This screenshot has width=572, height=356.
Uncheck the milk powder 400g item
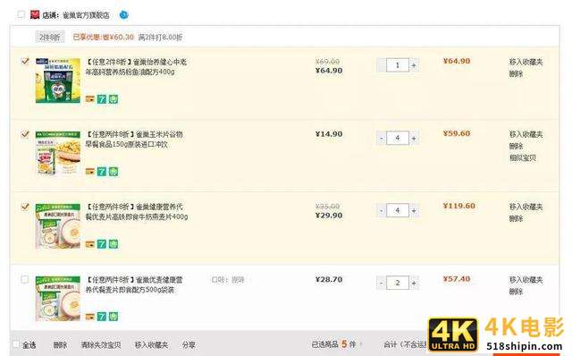pos(25,61)
